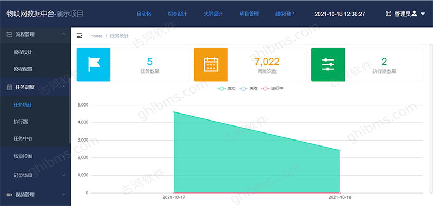
Task: Click the executor count value 2
Action: click(384, 62)
